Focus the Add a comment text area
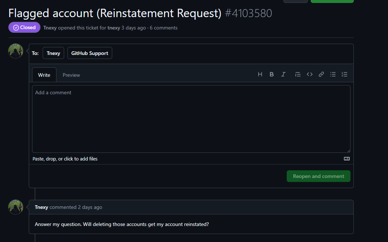 click(x=191, y=119)
